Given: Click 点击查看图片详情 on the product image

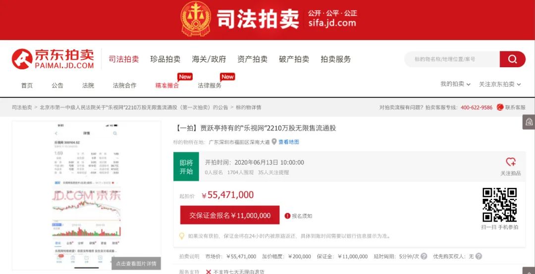Looking at the screenshot, I should (136, 264).
